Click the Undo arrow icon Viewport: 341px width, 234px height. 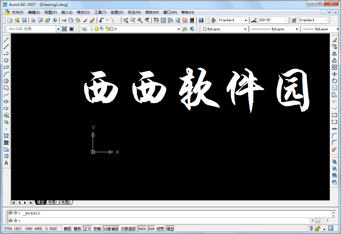pos(101,20)
